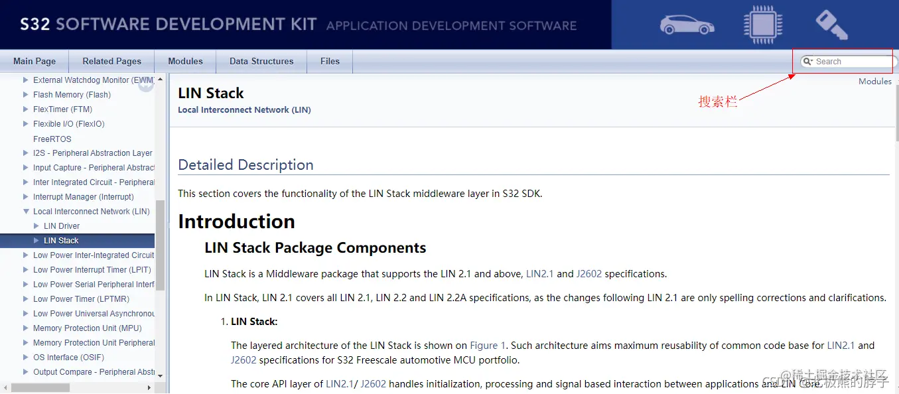The width and height of the screenshot is (899, 394).
Task: Expand the Flash Memory (Flash) node
Action: pyautogui.click(x=26, y=95)
